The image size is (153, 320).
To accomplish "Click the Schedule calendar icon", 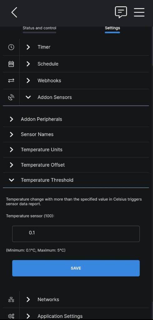I will pos(11,64).
